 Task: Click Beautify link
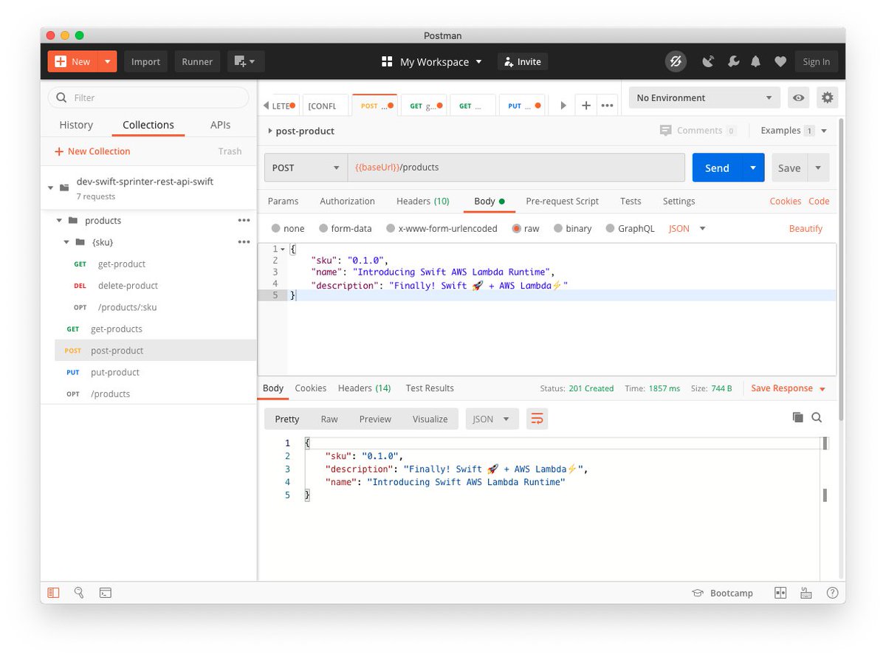click(x=806, y=228)
